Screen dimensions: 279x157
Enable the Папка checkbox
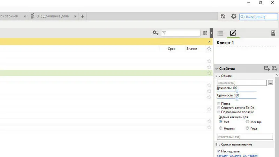pyautogui.click(x=219, y=103)
